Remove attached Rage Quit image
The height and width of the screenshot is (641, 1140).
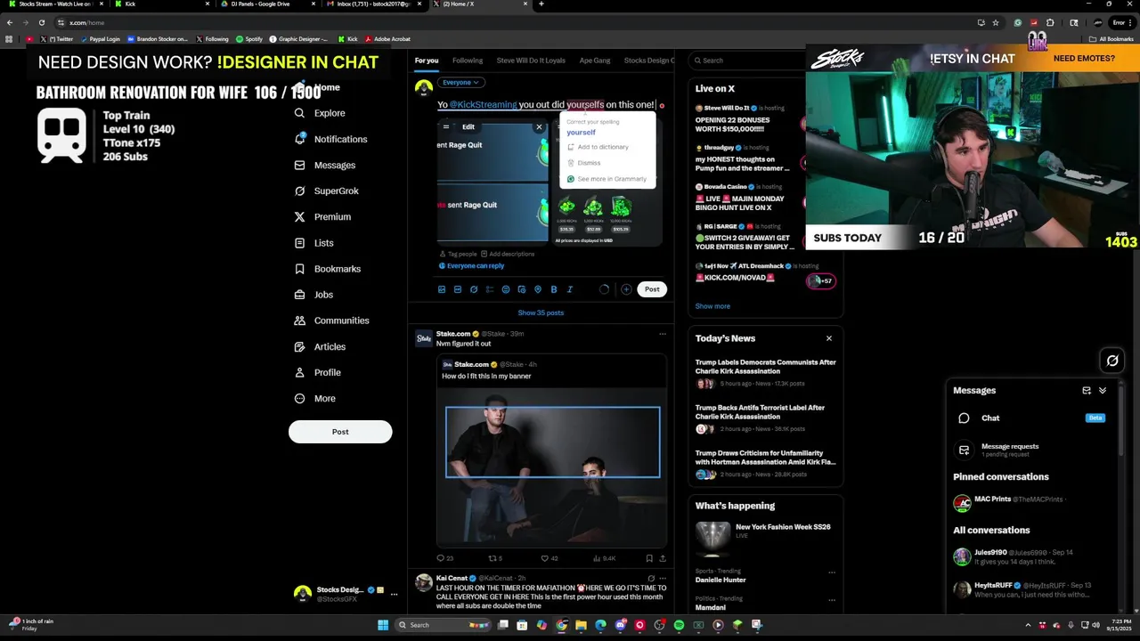[539, 126]
